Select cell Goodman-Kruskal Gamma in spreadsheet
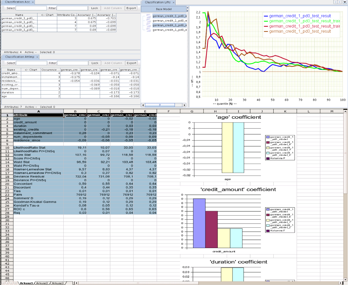348x285 pixels. (x=38, y=202)
